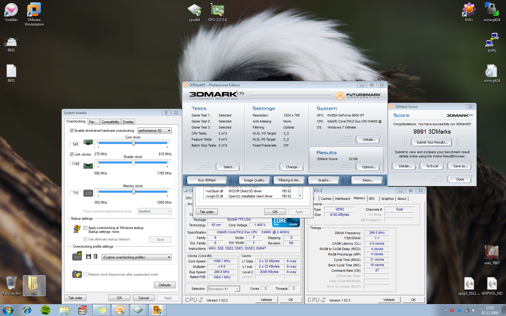The height and width of the screenshot is (316, 506).
Task: Open the VMware Workstation desktop icon
Action: pos(34,14)
